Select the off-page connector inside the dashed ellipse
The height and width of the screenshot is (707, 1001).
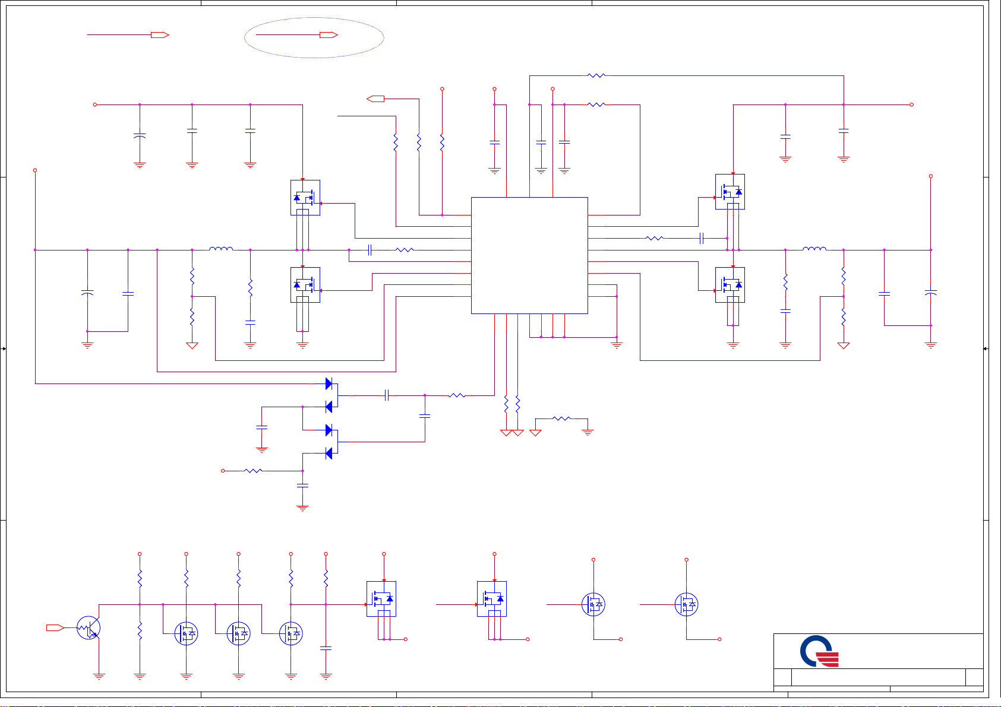tap(329, 35)
